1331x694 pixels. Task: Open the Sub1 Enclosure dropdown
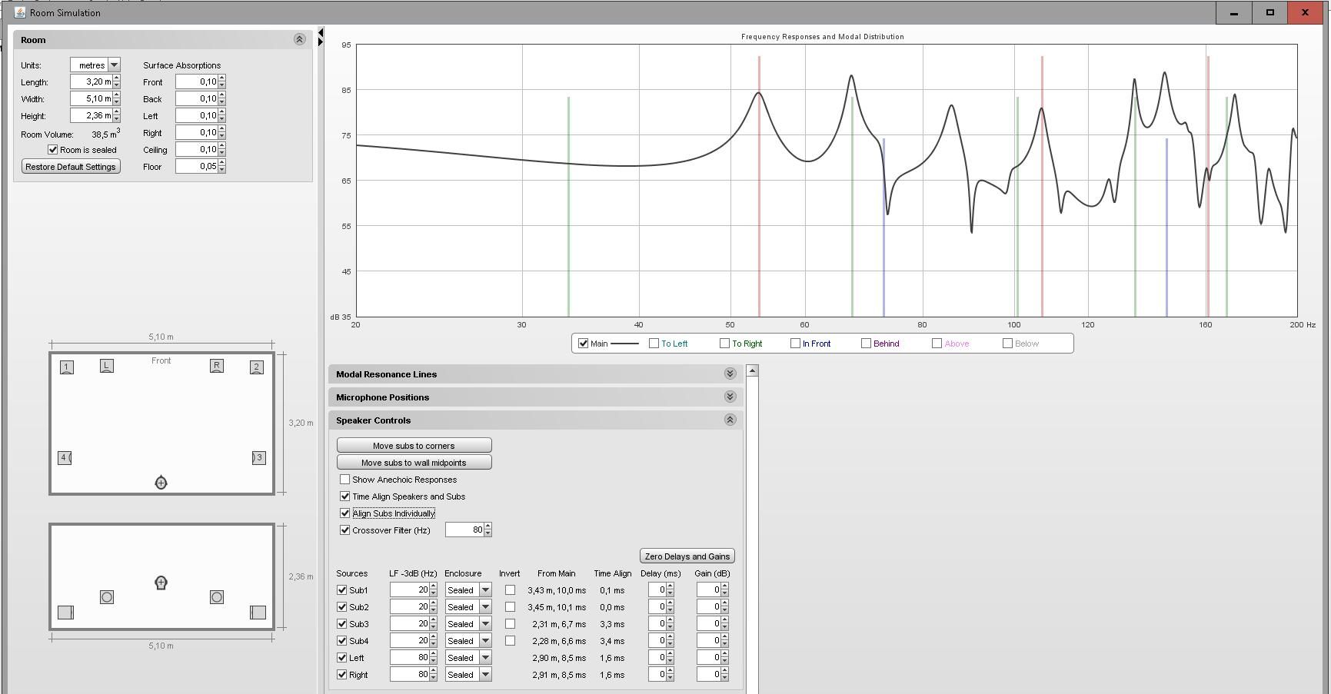[x=485, y=590]
